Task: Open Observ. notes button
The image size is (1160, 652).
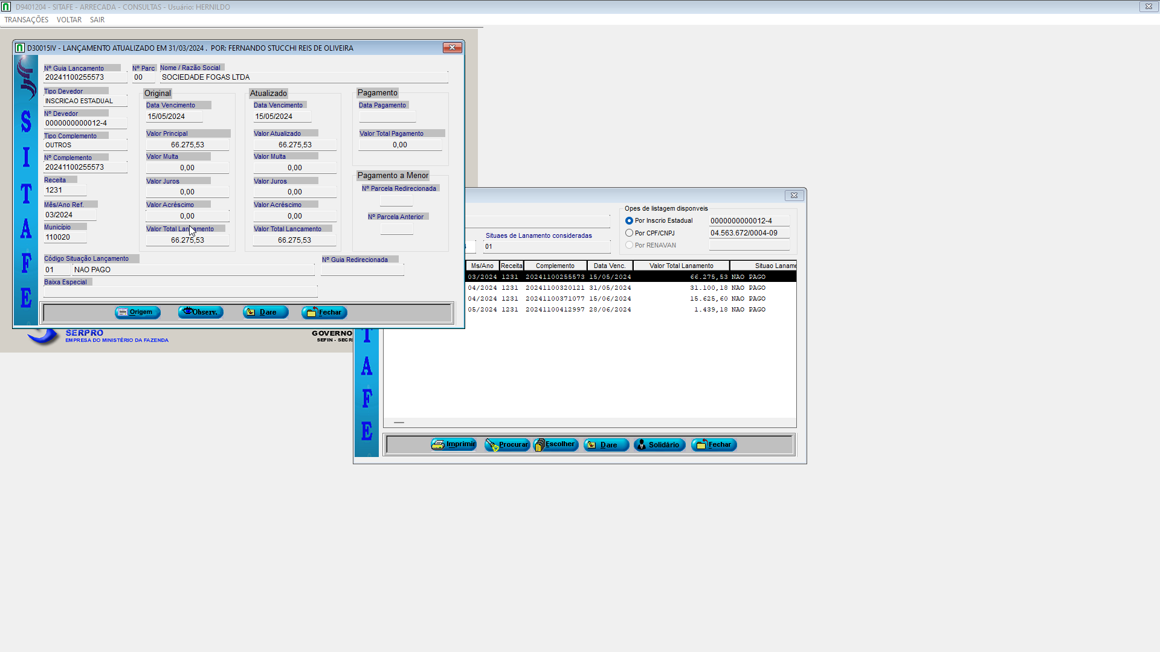Action: click(x=201, y=312)
